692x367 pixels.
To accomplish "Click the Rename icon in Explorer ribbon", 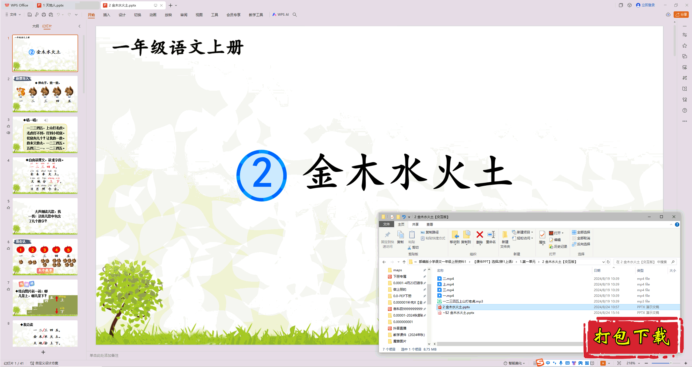I will click(x=491, y=235).
